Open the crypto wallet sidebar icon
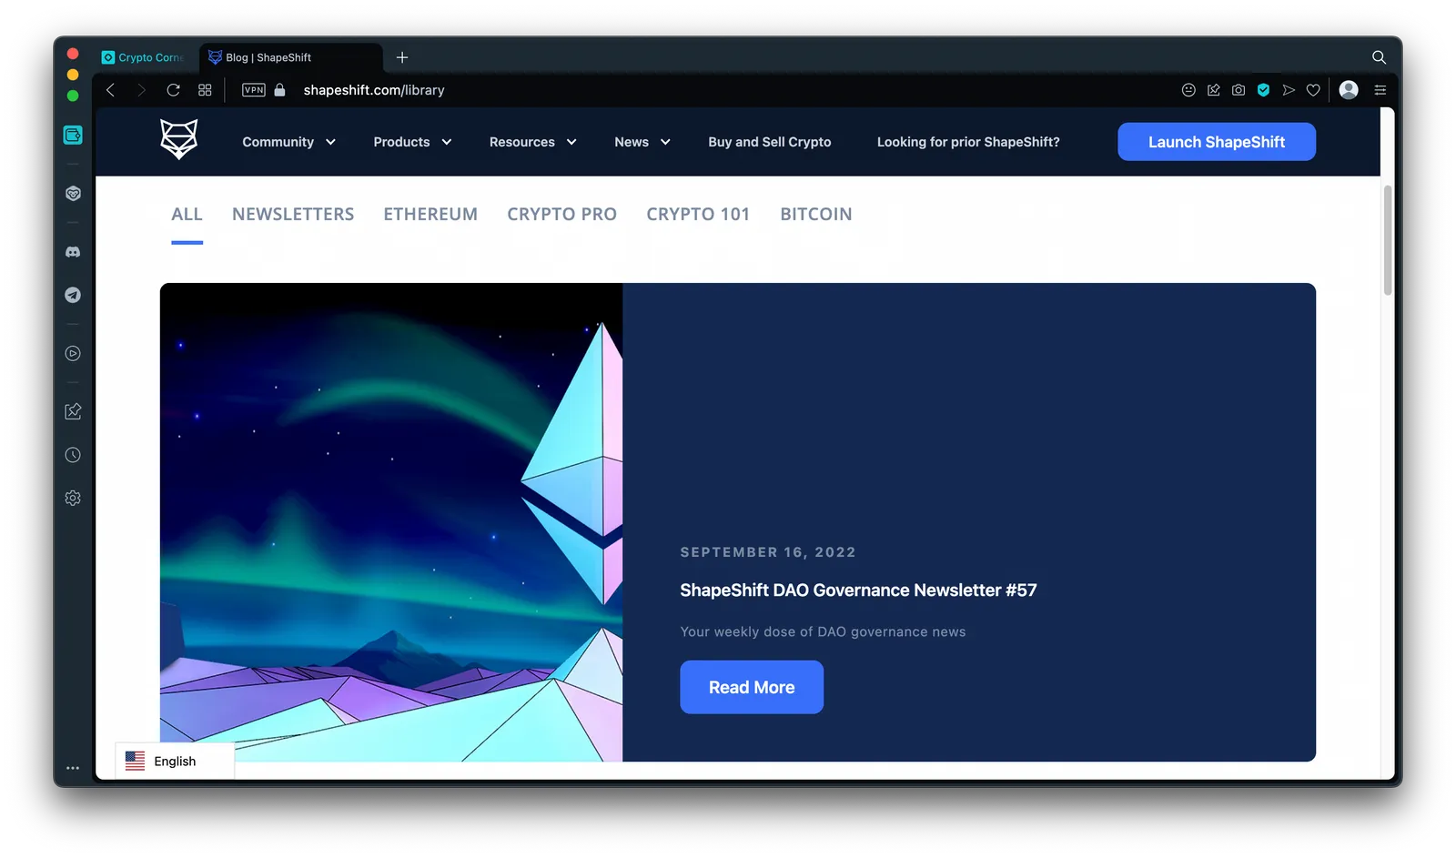The image size is (1456, 858). (73, 135)
